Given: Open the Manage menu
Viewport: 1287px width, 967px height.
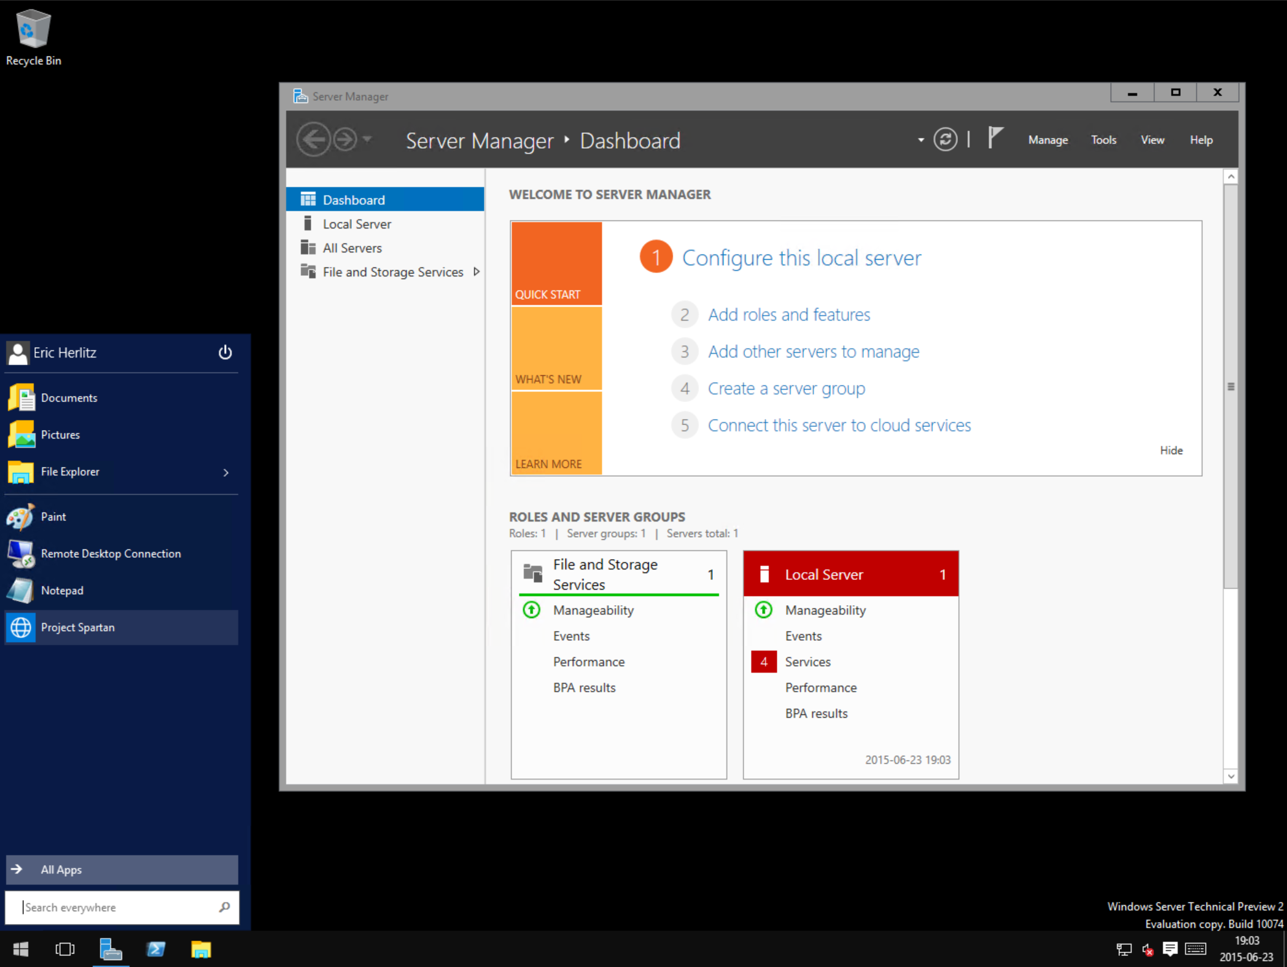Looking at the screenshot, I should click(x=1048, y=140).
